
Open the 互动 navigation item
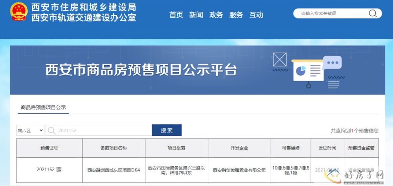point(256,15)
